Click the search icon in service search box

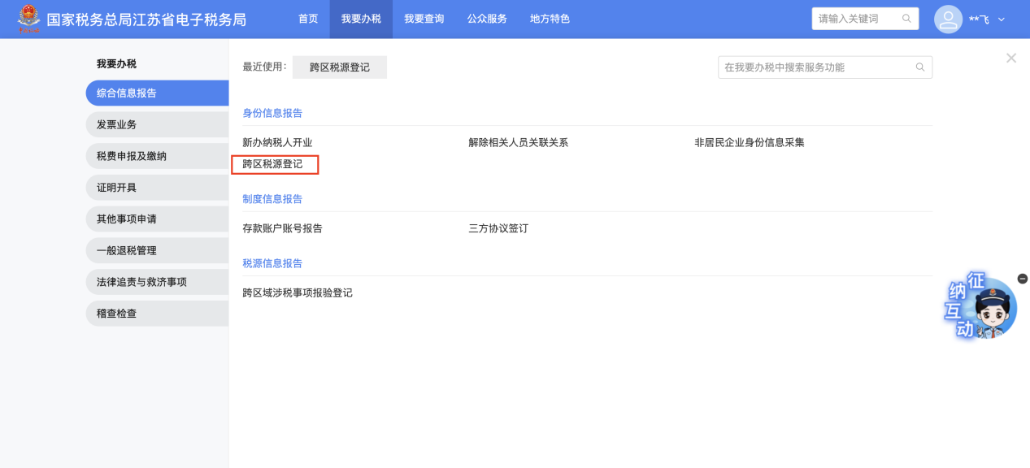click(x=920, y=67)
